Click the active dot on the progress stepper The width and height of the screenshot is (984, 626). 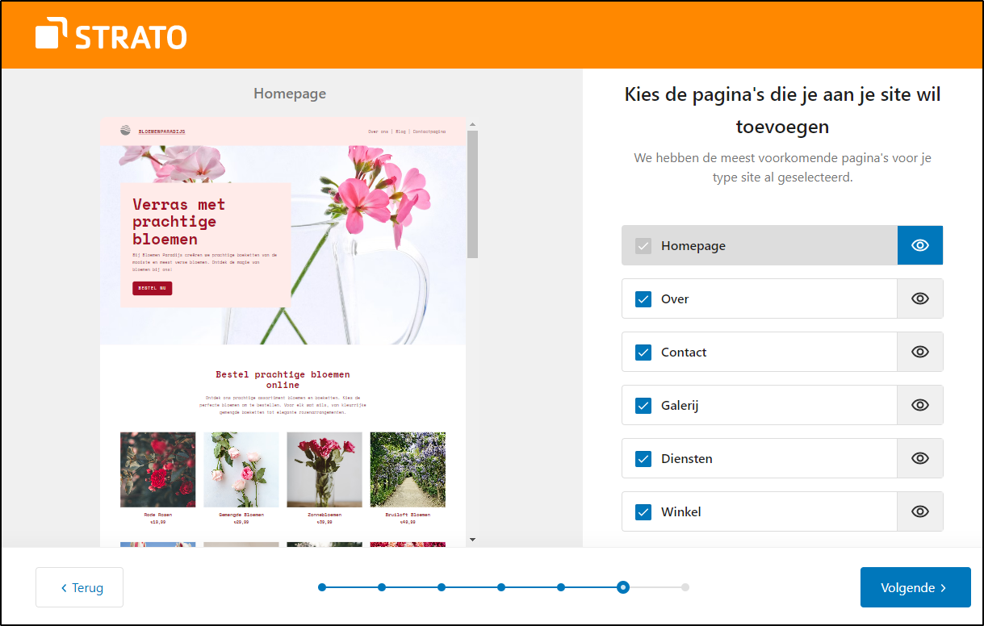click(622, 587)
